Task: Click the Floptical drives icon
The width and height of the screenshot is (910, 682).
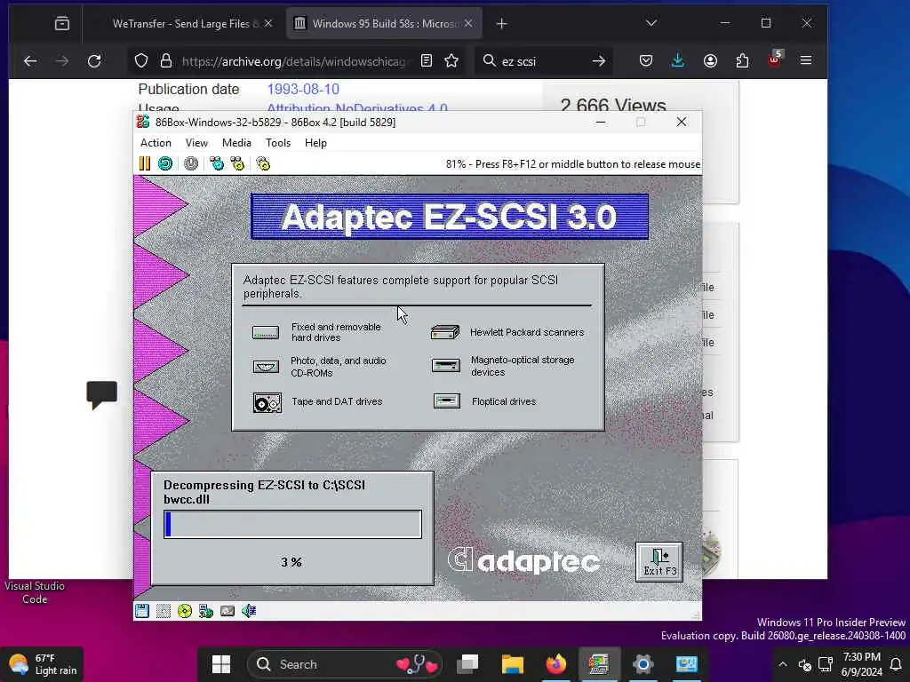Action: [447, 400]
